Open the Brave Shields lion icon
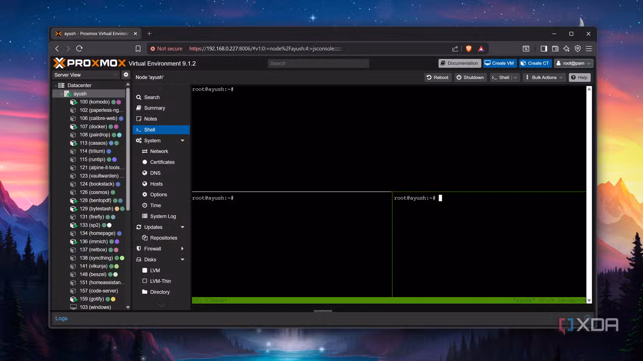Image resolution: width=643 pixels, height=361 pixels. [469, 49]
